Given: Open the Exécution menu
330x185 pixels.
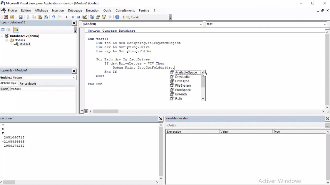Looking at the screenshot, I should click(93, 11).
